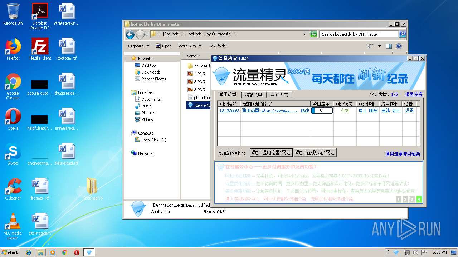Click the 1/5 URL count link
This screenshot has width=458, height=257.
click(394, 94)
